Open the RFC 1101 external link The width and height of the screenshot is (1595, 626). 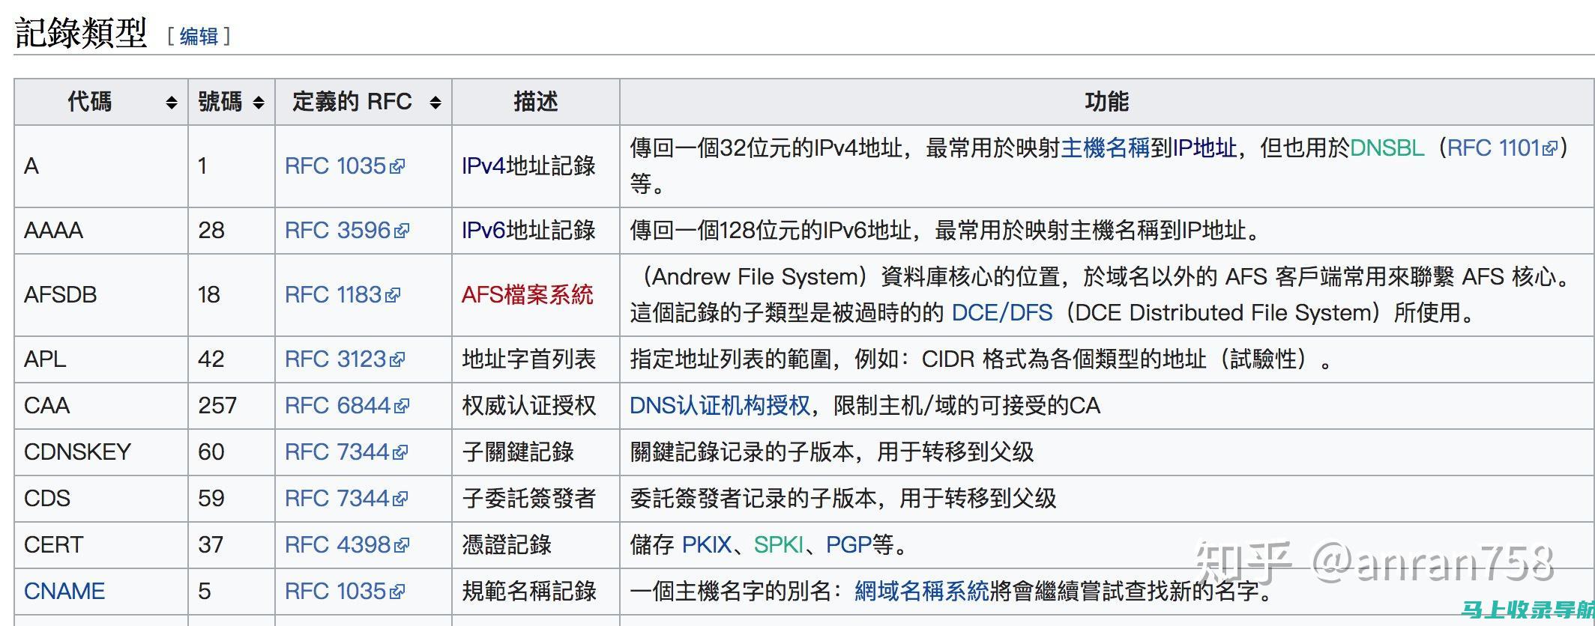click(x=1502, y=148)
